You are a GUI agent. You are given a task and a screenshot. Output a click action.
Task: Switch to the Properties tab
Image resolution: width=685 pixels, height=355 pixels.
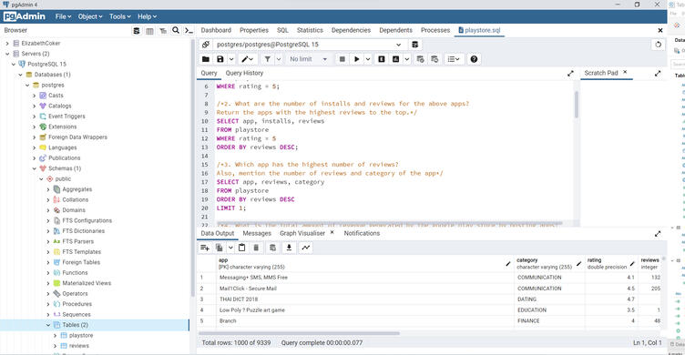point(254,30)
